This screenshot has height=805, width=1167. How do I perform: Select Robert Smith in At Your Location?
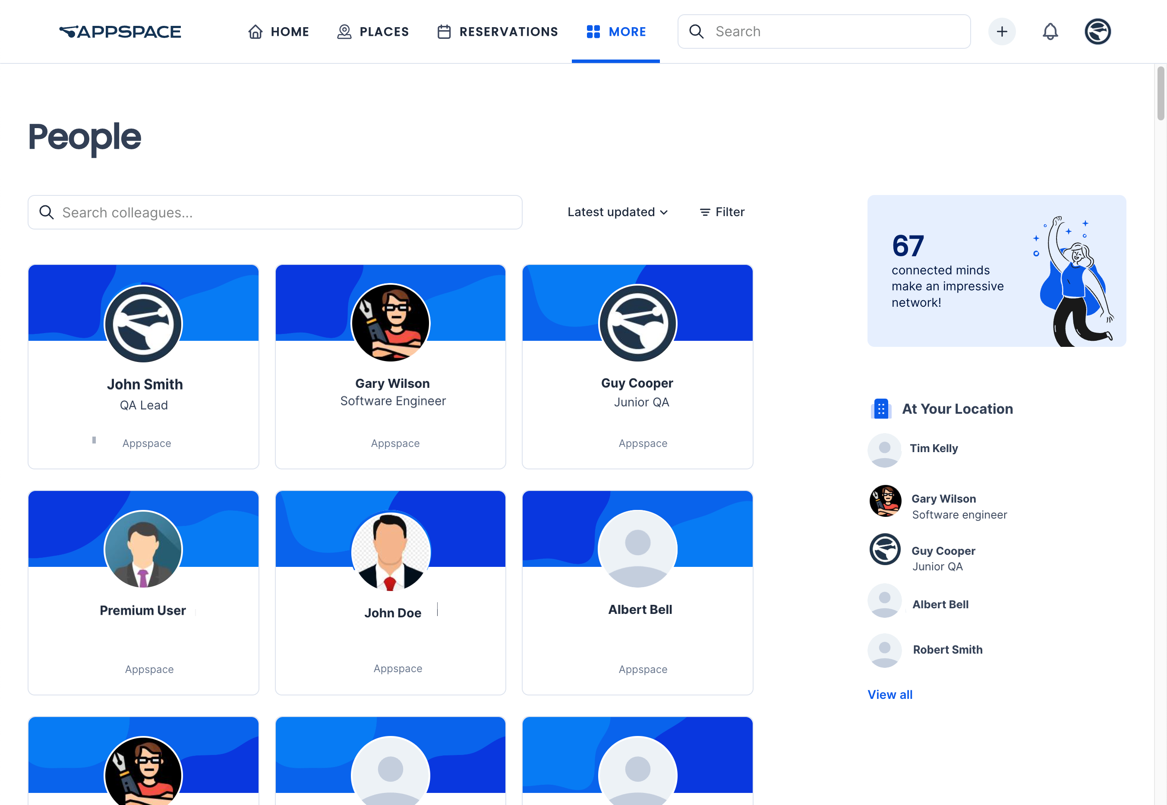click(947, 650)
